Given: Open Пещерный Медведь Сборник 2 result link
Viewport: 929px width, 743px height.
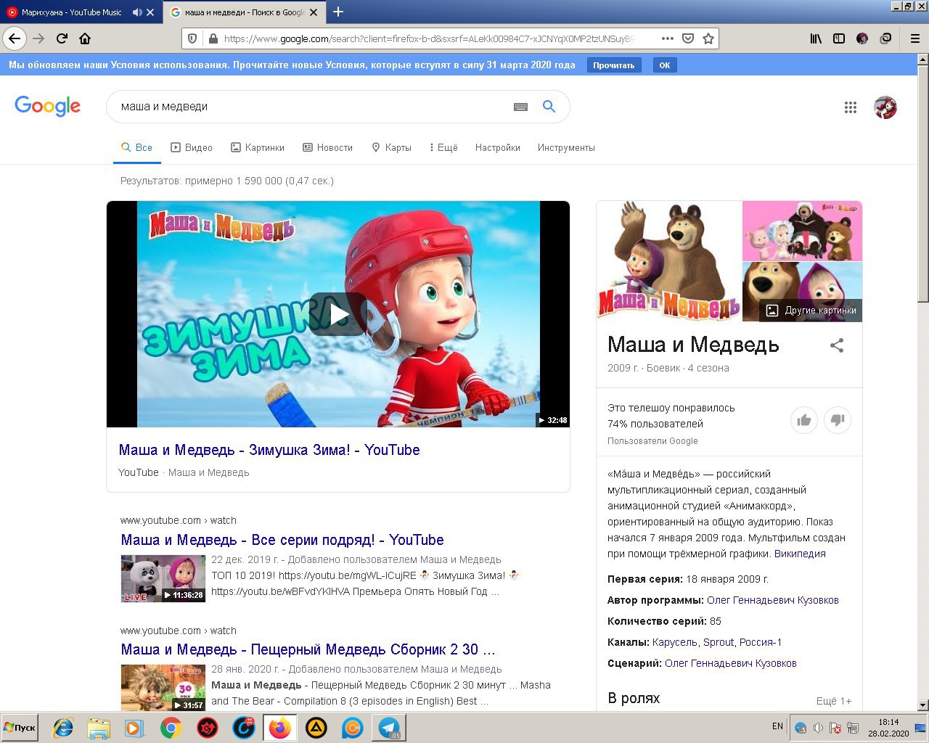Looking at the screenshot, I should point(308,649).
